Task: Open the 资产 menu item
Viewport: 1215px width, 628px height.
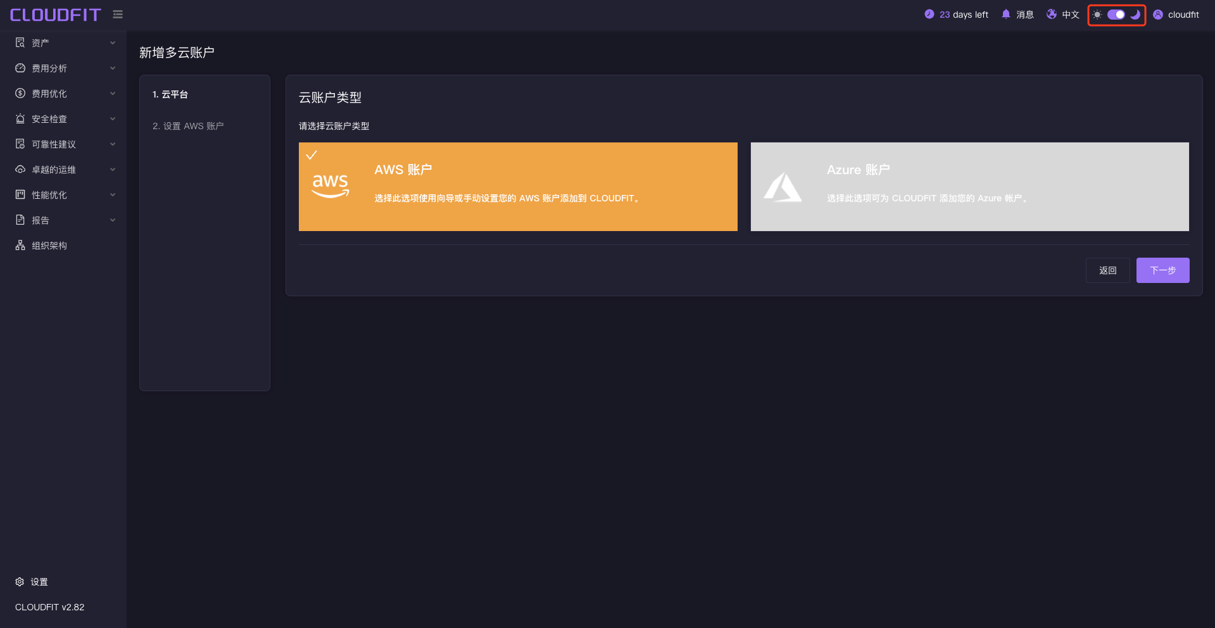Action: (63, 42)
